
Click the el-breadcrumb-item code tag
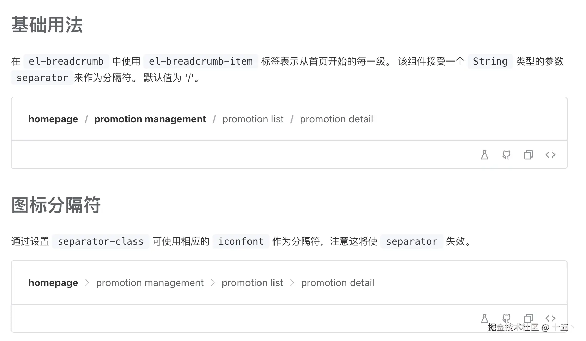point(201,62)
